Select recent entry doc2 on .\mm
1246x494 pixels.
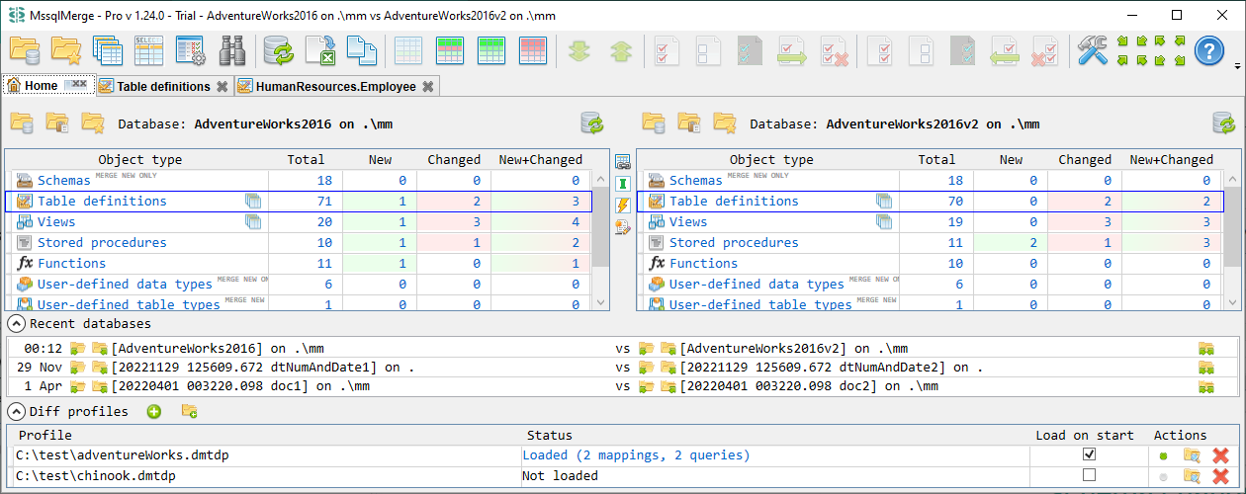(808, 386)
